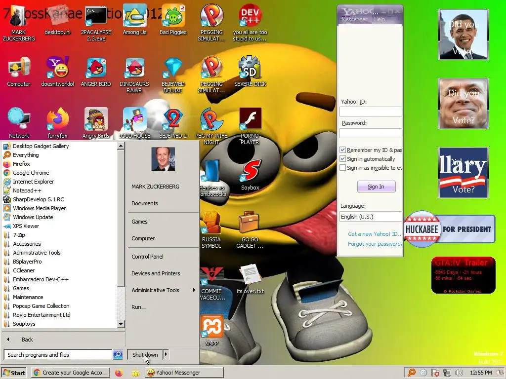The width and height of the screenshot is (506, 379).
Task: Launch the ANGER BIRD desktop icon
Action: tap(96, 72)
